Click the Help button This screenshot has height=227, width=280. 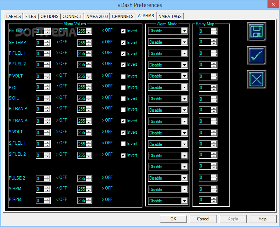262,219
